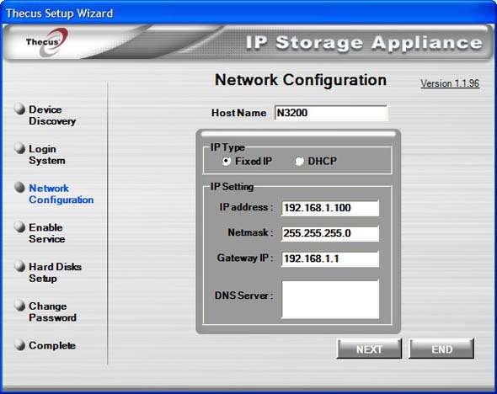Click the Complete step bullet icon
The width and height of the screenshot is (497, 394).
click(20, 345)
